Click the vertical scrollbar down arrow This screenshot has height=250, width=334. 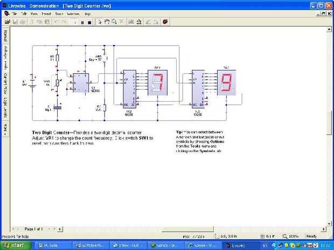tap(329, 224)
